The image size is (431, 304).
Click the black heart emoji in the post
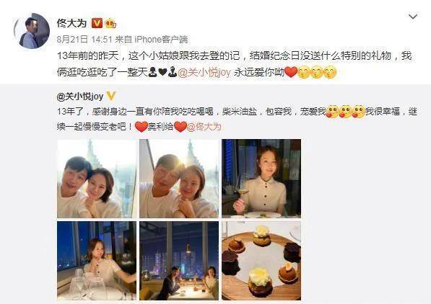(162, 73)
